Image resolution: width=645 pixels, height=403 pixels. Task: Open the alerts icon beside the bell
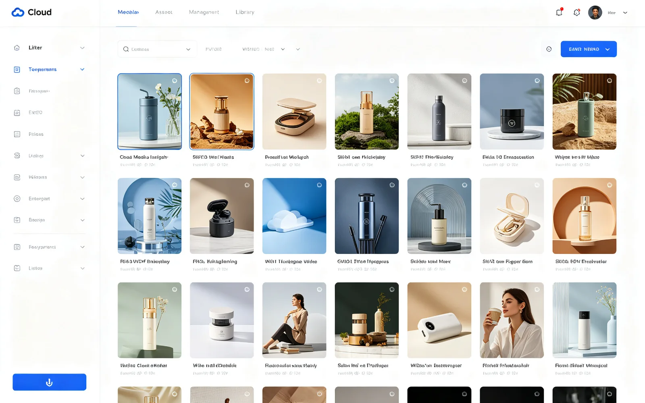[577, 12]
